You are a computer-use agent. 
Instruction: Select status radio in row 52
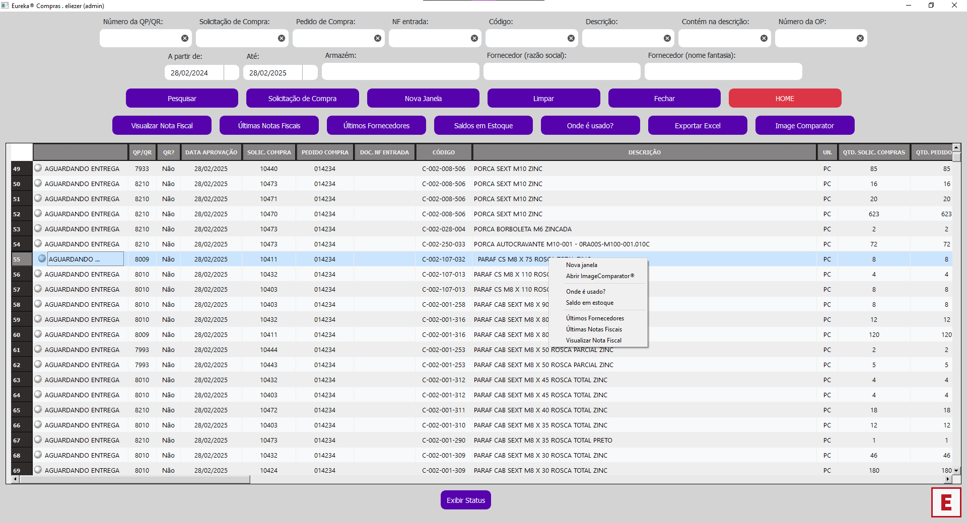click(38, 213)
